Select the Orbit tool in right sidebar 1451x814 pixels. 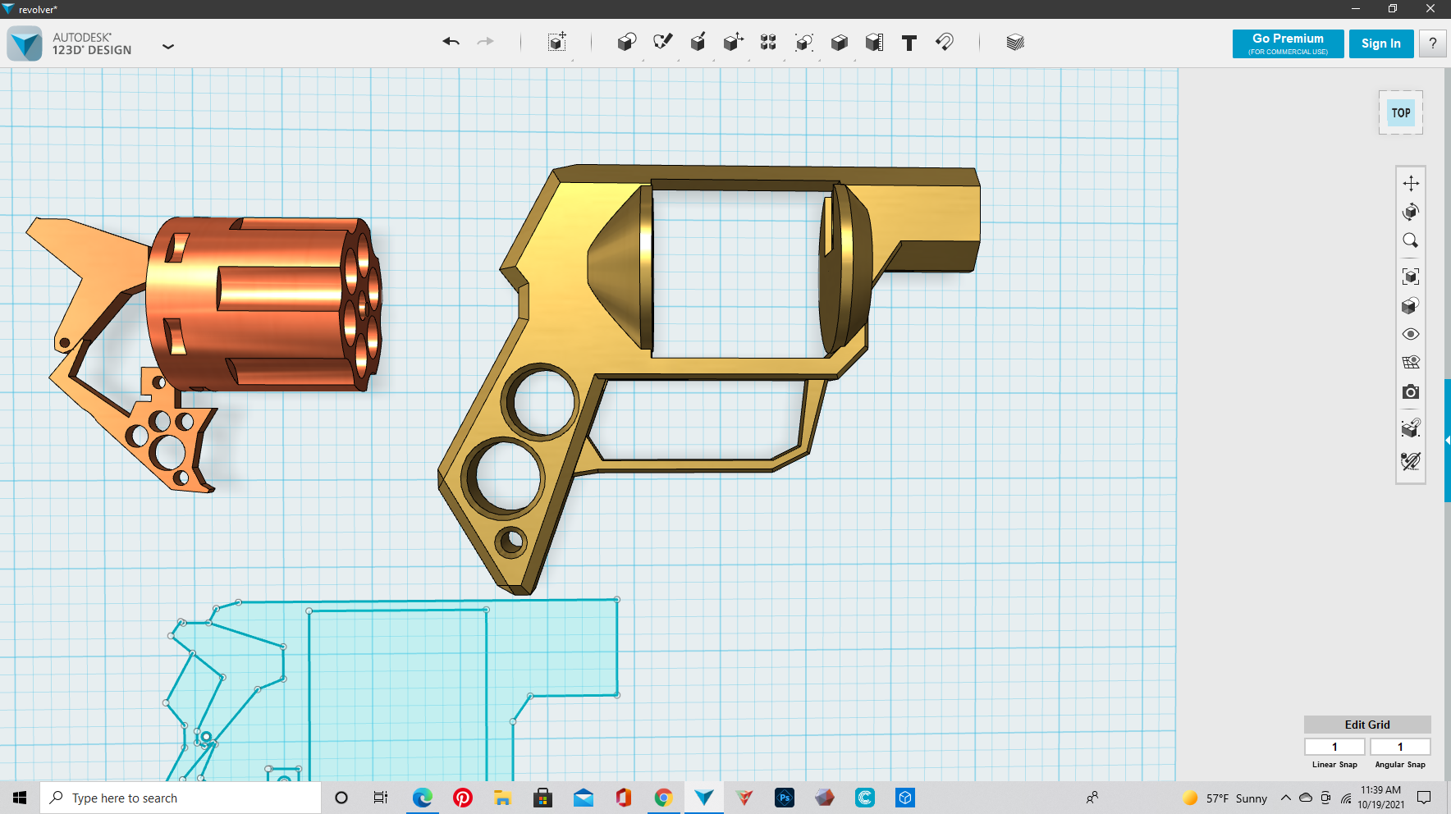pos(1411,212)
